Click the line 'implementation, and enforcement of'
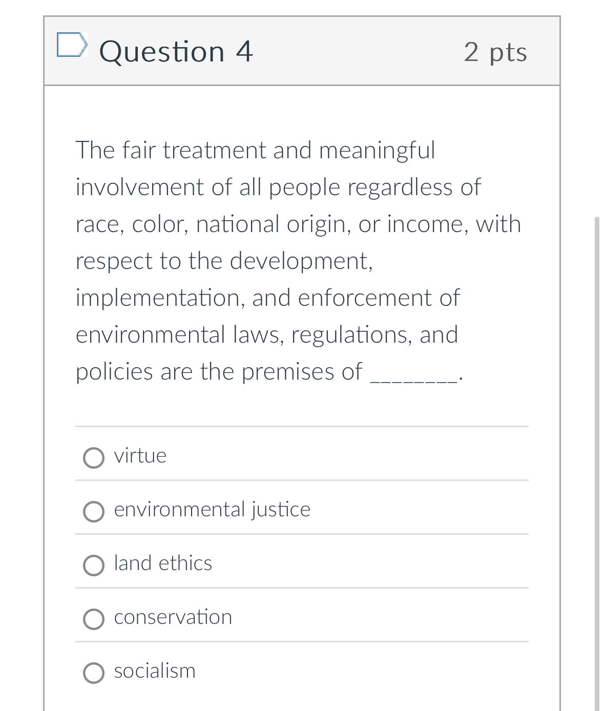Image resolution: width=604 pixels, height=711 pixels. [x=268, y=298]
